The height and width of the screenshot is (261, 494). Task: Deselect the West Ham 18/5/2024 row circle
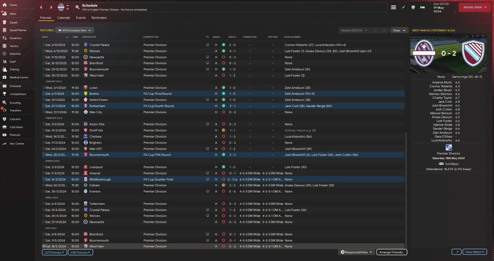click(x=44, y=246)
